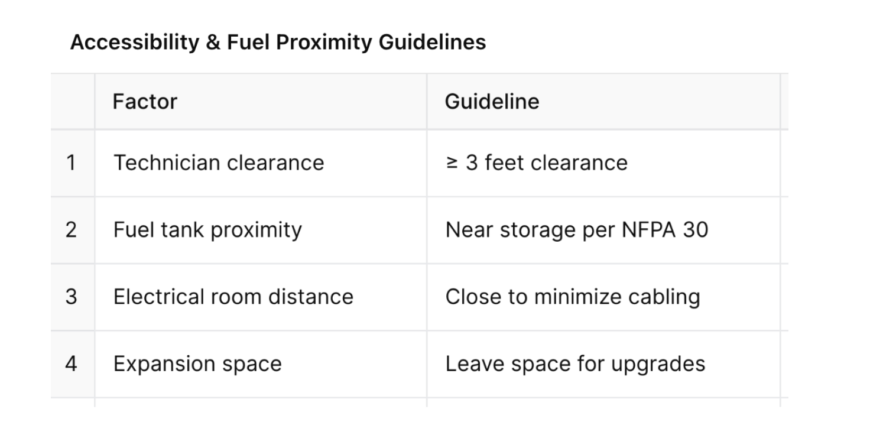Screen dimensions: 870x448
Task: Click the partially visible cell below Expansion space
Action: [260, 402]
